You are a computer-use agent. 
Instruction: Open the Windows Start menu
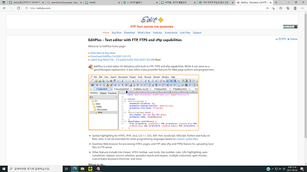4,169
